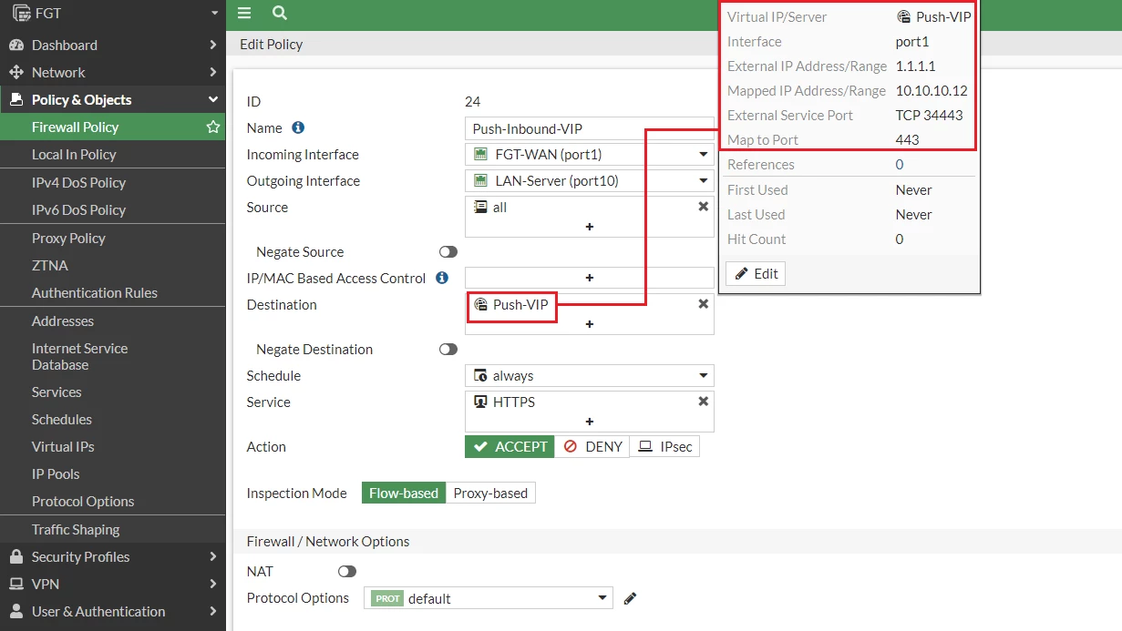Remove the 'all' source entry
Image resolution: width=1122 pixels, height=631 pixels.
point(703,207)
